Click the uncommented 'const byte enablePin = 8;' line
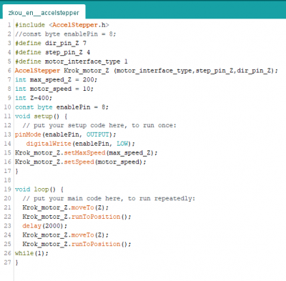The width and height of the screenshot is (286, 281). 61,107
